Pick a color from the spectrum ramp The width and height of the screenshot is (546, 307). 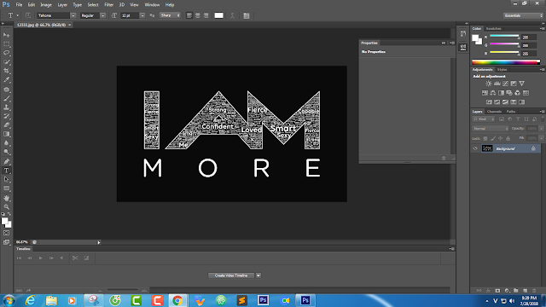[x=506, y=62]
